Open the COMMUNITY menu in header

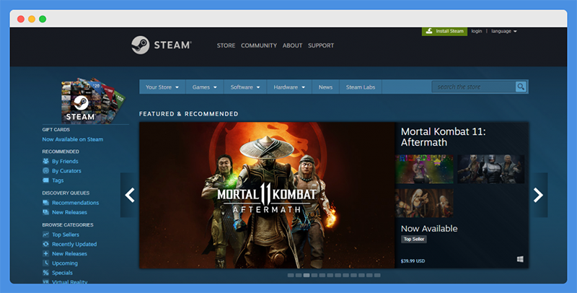point(259,45)
